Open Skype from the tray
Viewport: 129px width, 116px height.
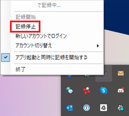tap(104, 91)
